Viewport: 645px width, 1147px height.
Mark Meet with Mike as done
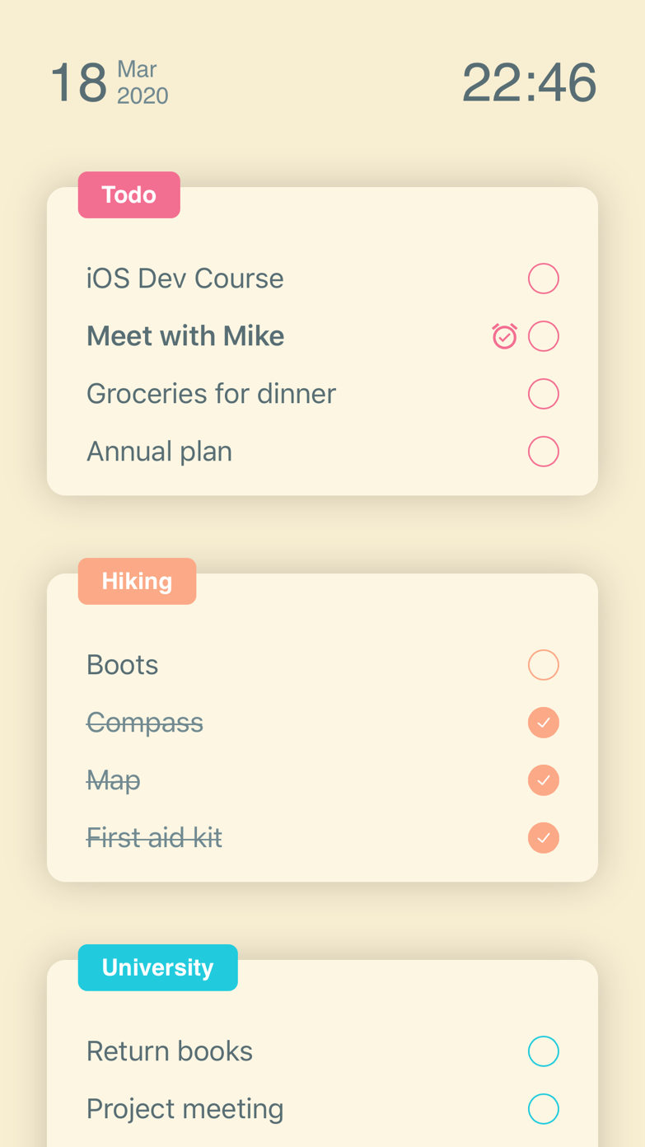click(x=544, y=336)
